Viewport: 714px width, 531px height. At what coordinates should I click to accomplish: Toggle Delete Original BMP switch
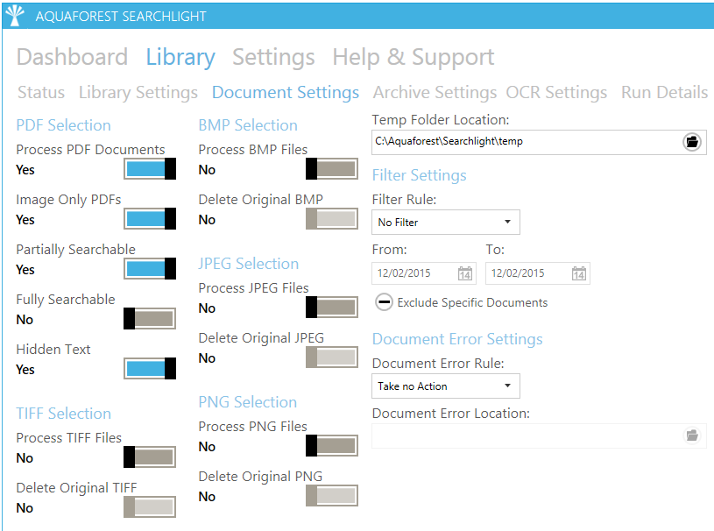tap(332, 219)
